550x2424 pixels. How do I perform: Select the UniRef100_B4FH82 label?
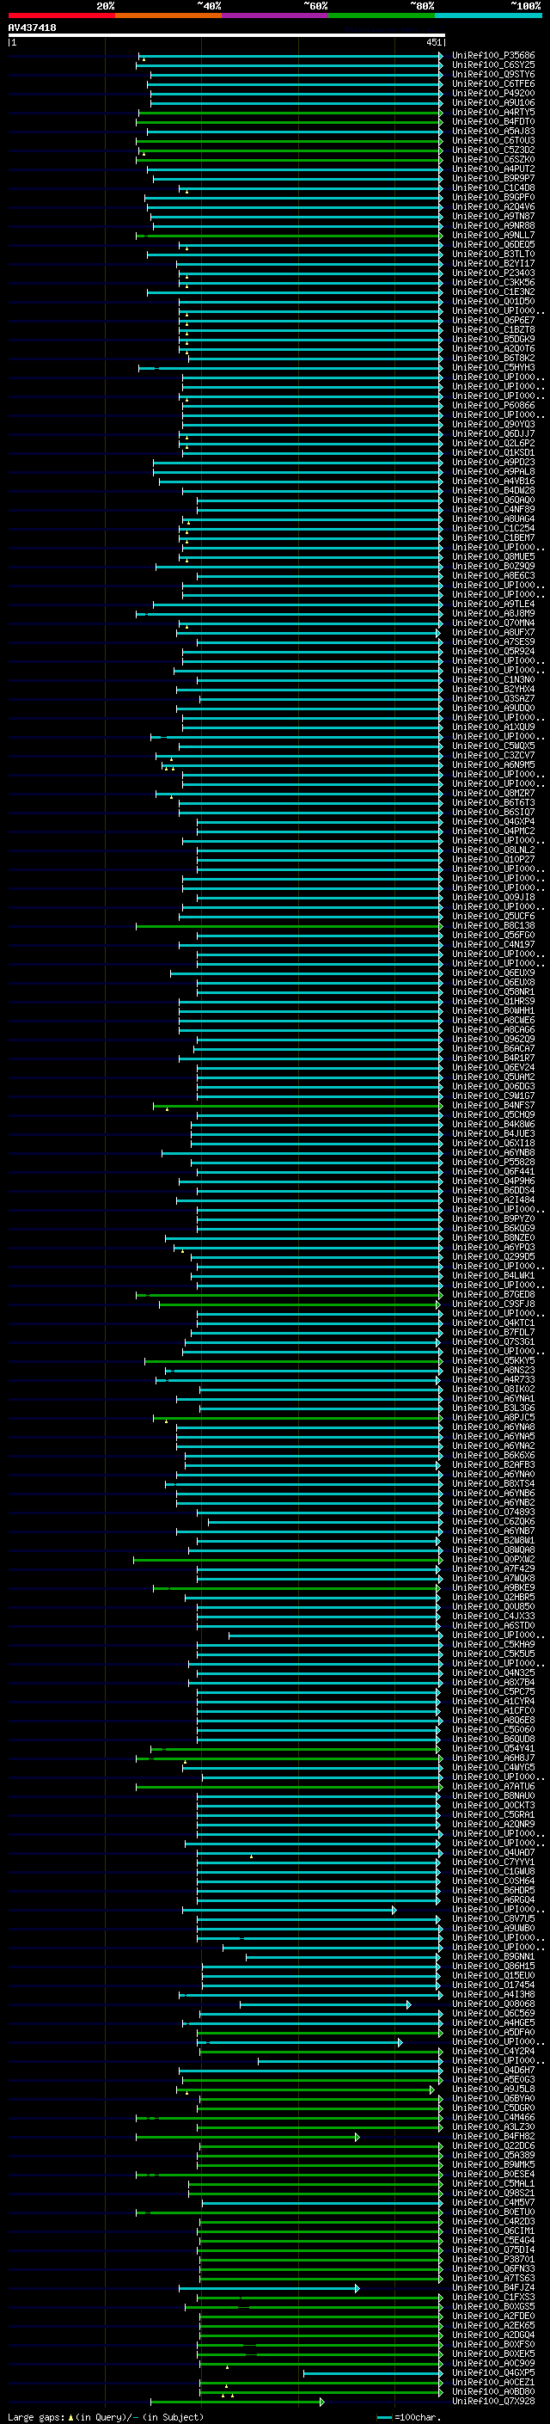493,2136
